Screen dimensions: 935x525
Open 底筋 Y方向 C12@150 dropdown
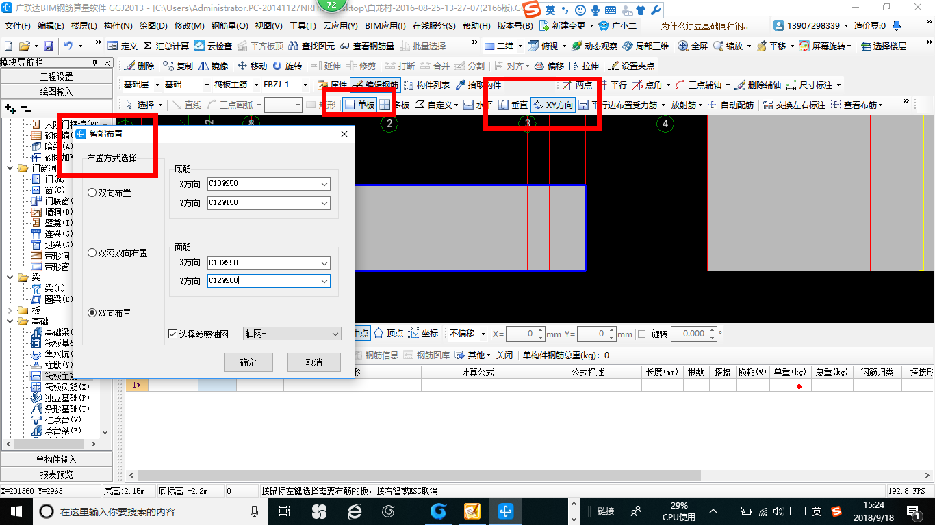pos(324,202)
